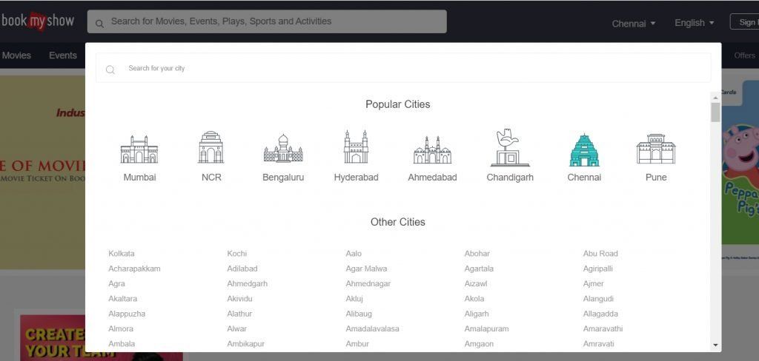Select the city Agra

pos(116,283)
